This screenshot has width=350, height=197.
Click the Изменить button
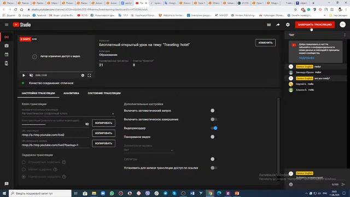[x=265, y=43]
